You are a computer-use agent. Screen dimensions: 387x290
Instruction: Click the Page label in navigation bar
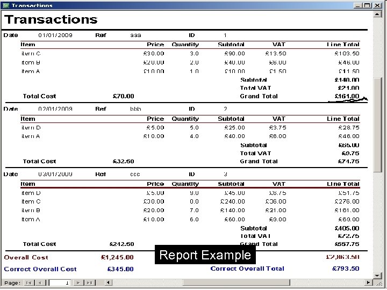12,283
